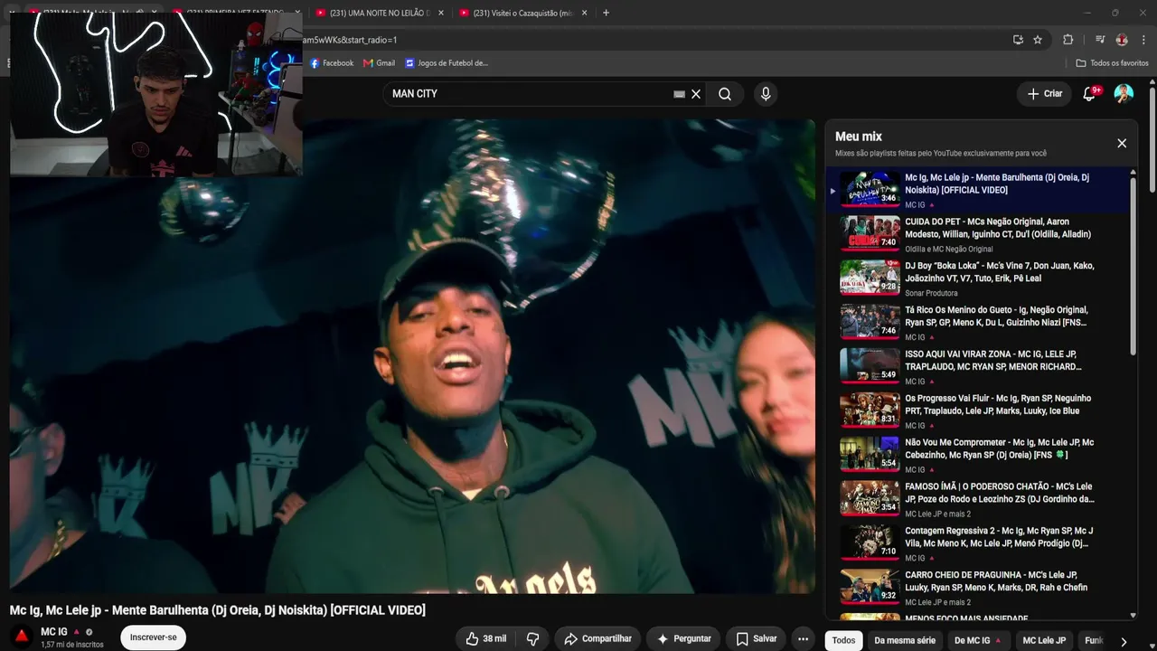Bookmark this page with the star icon
This screenshot has width=1157, height=651.
click(1038, 40)
